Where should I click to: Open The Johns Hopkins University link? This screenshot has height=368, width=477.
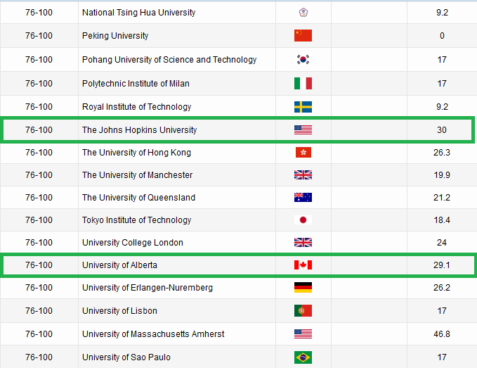(x=139, y=130)
